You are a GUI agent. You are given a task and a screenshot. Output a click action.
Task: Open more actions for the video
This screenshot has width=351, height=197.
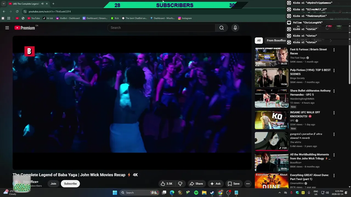248,184
